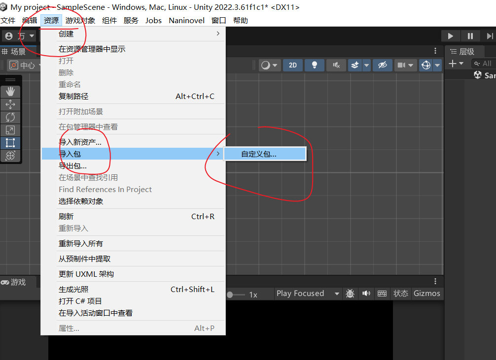Open the 文件 menu
Screen dimensions: 496x360
coord(8,21)
